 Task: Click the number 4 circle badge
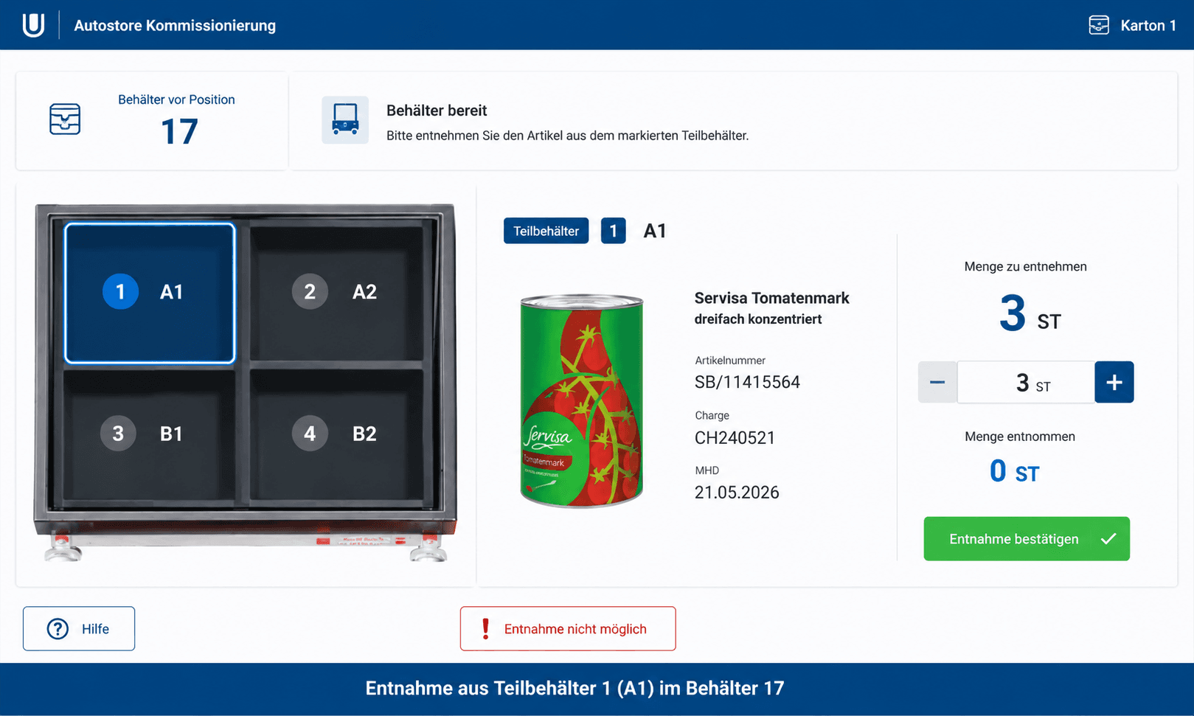310,434
